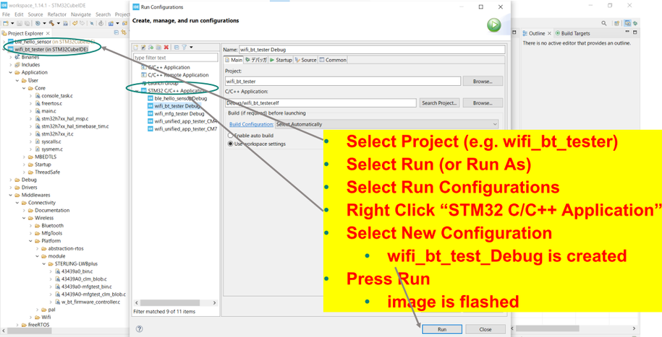This screenshot has height=337, width=662.
Task: Click the green run arrow dialog icon
Action: [494, 25]
